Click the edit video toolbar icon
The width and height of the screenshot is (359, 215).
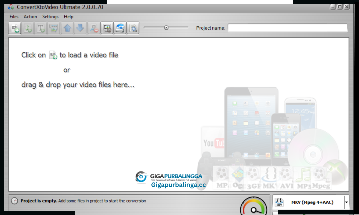pyautogui.click(x=54, y=28)
